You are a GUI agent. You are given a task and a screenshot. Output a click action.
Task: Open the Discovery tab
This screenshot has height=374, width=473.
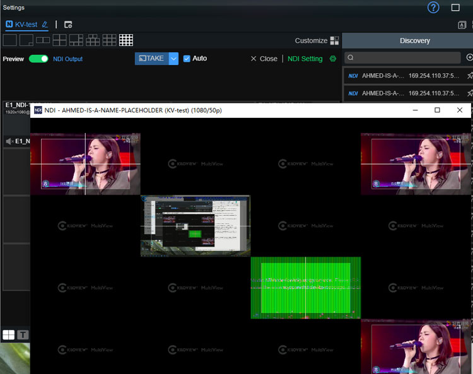pyautogui.click(x=414, y=41)
